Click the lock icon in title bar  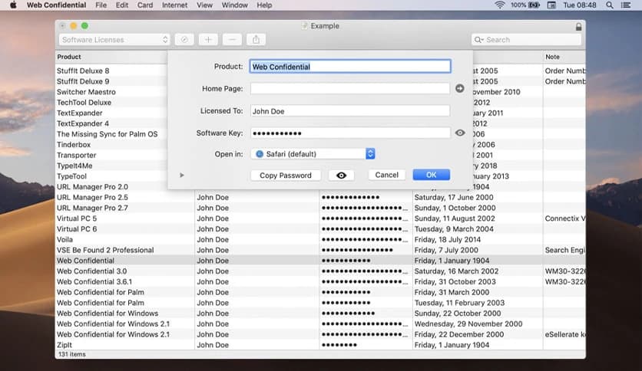(x=578, y=27)
